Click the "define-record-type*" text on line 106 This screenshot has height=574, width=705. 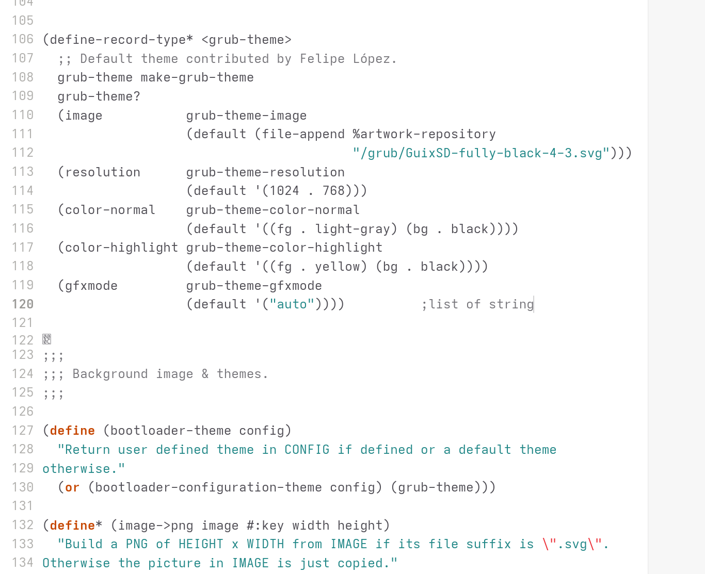(x=122, y=40)
